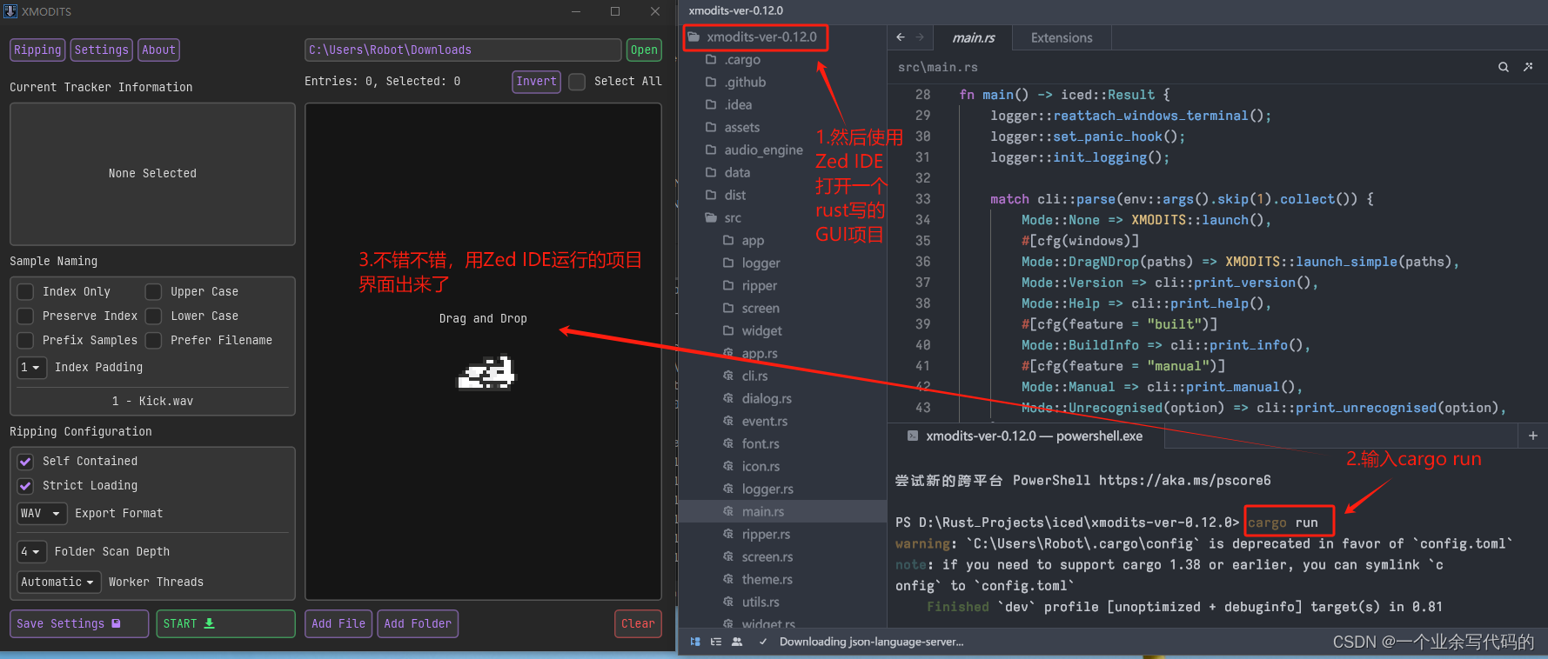Click the buffer search magnifier icon in Zed
This screenshot has height=659, width=1548.
coord(1504,67)
